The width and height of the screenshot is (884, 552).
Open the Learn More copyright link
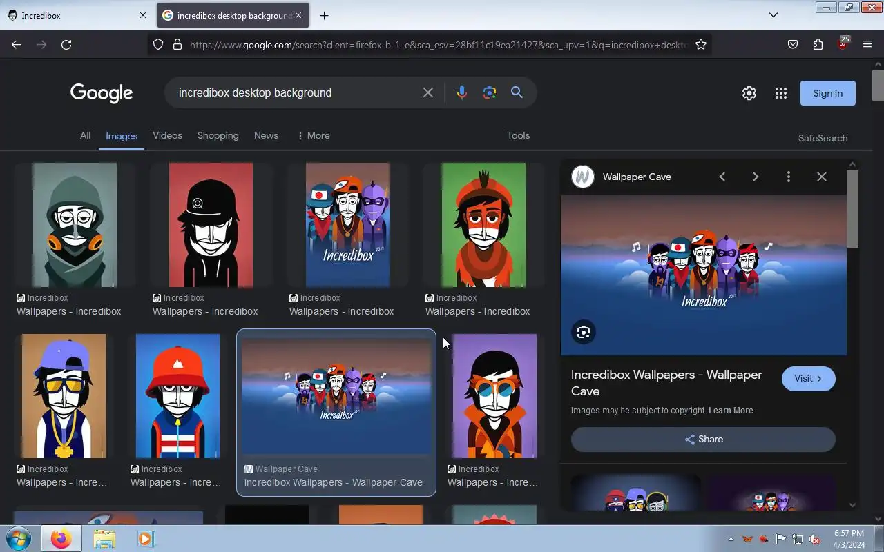[731, 410]
